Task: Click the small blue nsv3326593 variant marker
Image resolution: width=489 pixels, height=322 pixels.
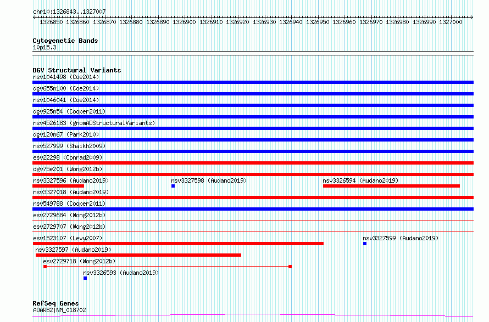Action: pyautogui.click(x=85, y=278)
